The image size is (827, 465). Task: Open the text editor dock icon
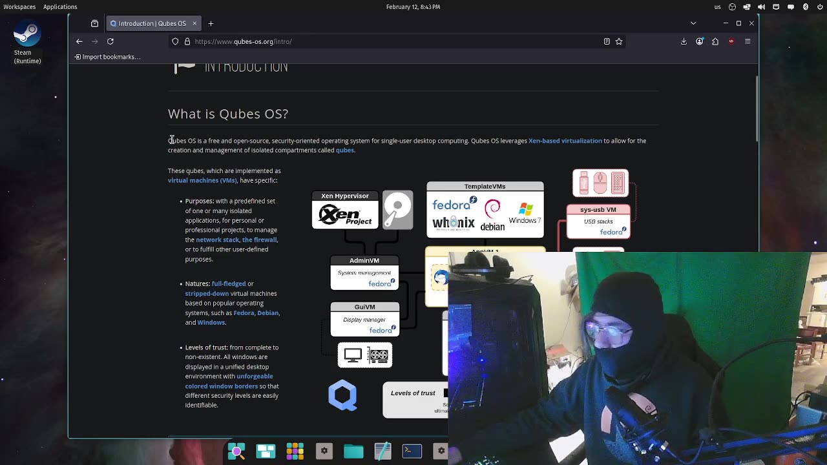click(x=382, y=451)
